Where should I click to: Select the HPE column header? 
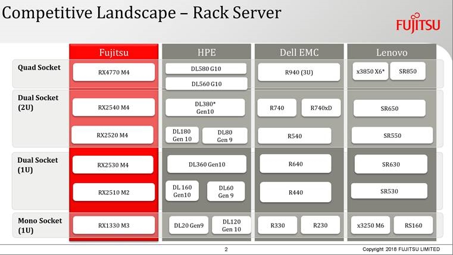(207, 52)
